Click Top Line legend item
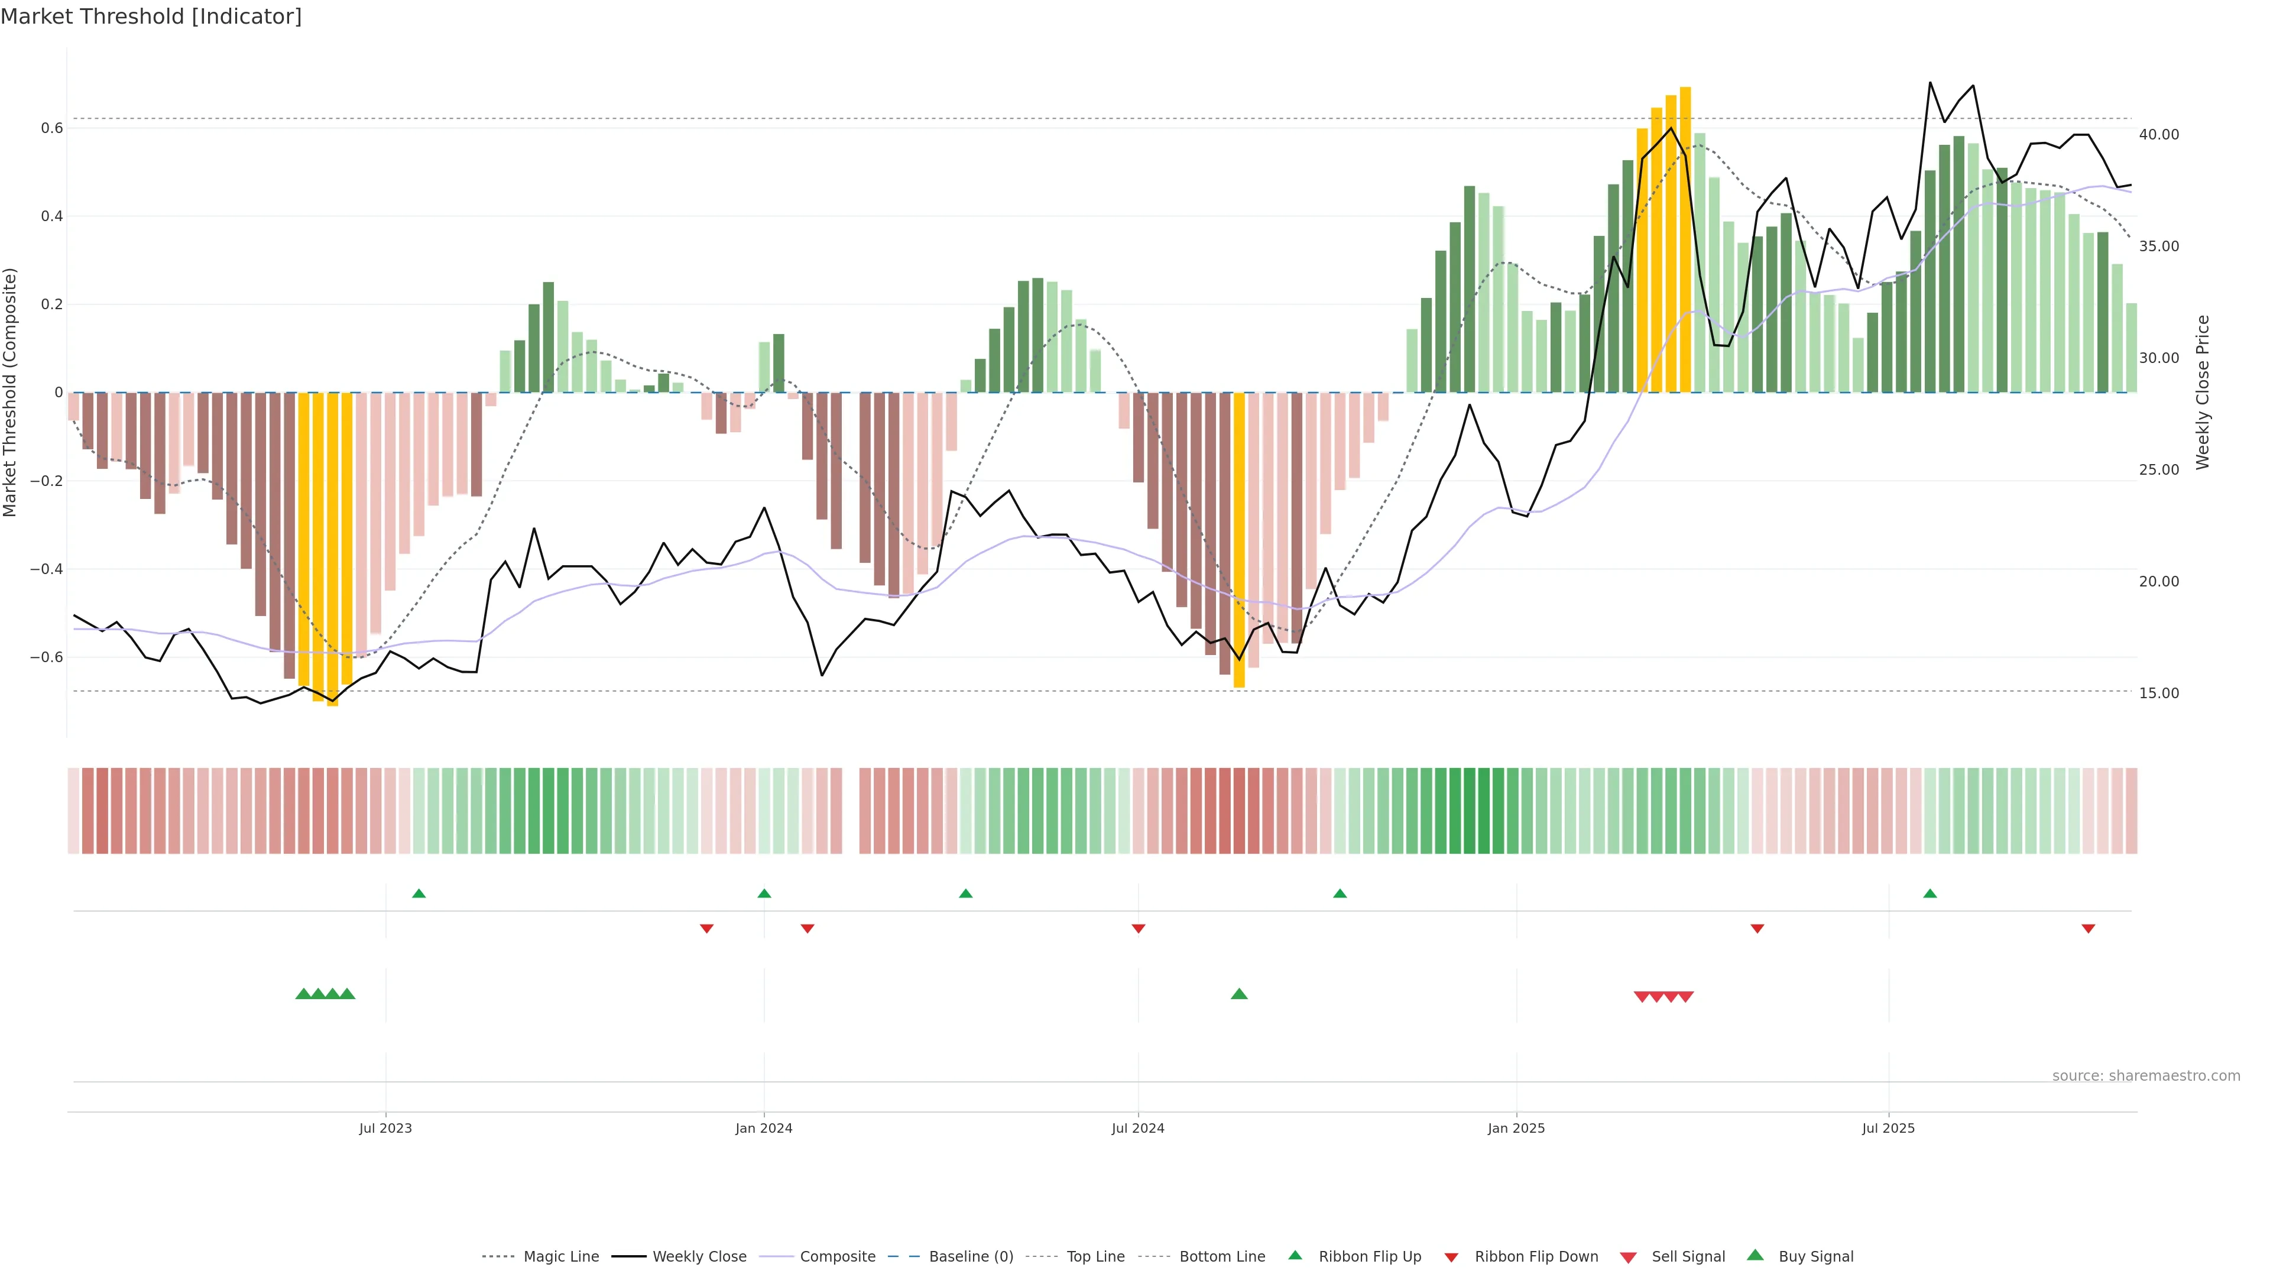This screenshot has height=1277, width=2270. (x=1095, y=1257)
